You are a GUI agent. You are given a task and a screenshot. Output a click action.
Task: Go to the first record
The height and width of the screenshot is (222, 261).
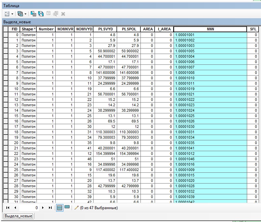(x=8, y=207)
